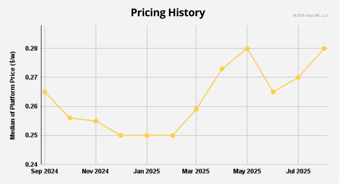
Task: Click the September 2024 data point
Action: pos(45,92)
